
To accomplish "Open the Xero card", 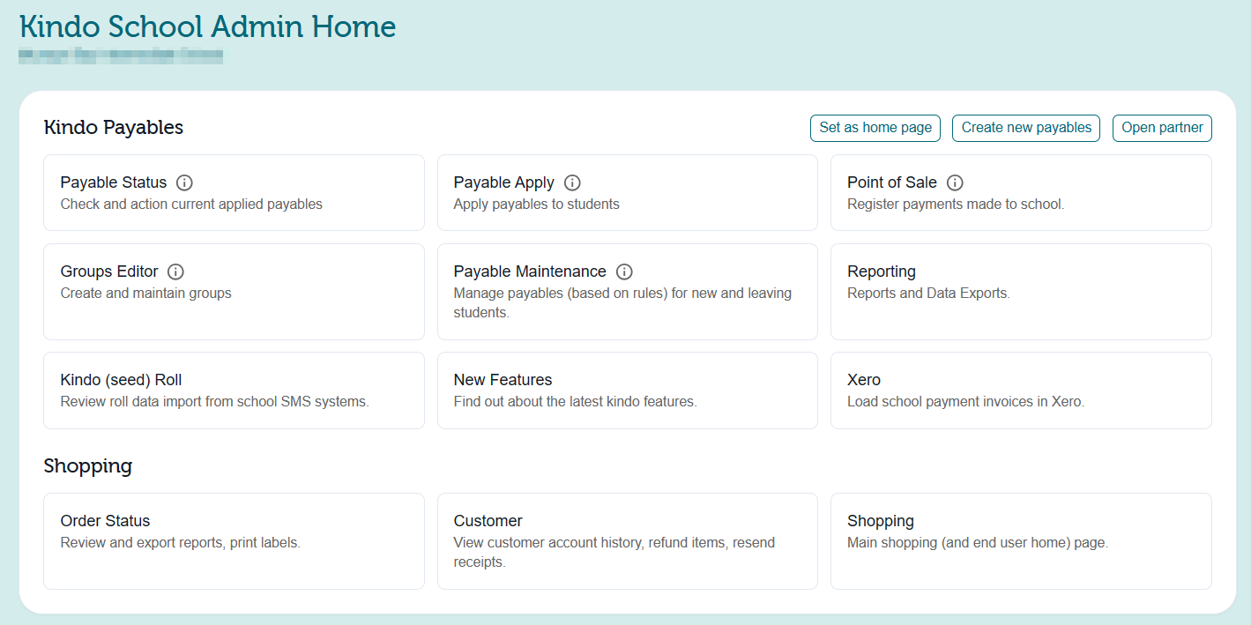I will (1021, 391).
